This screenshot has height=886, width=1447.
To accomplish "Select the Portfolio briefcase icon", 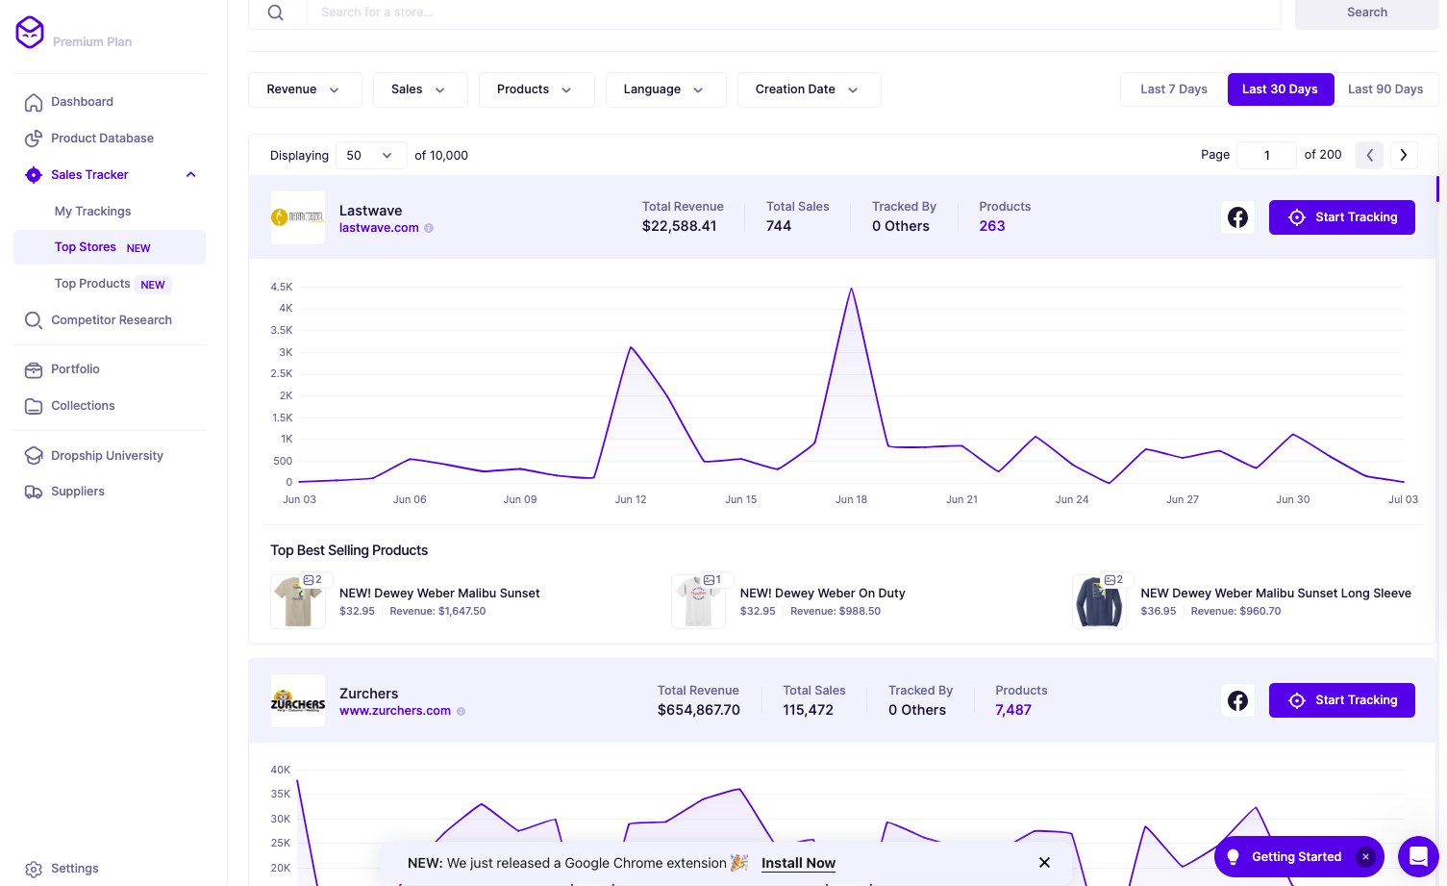I will click(x=34, y=368).
